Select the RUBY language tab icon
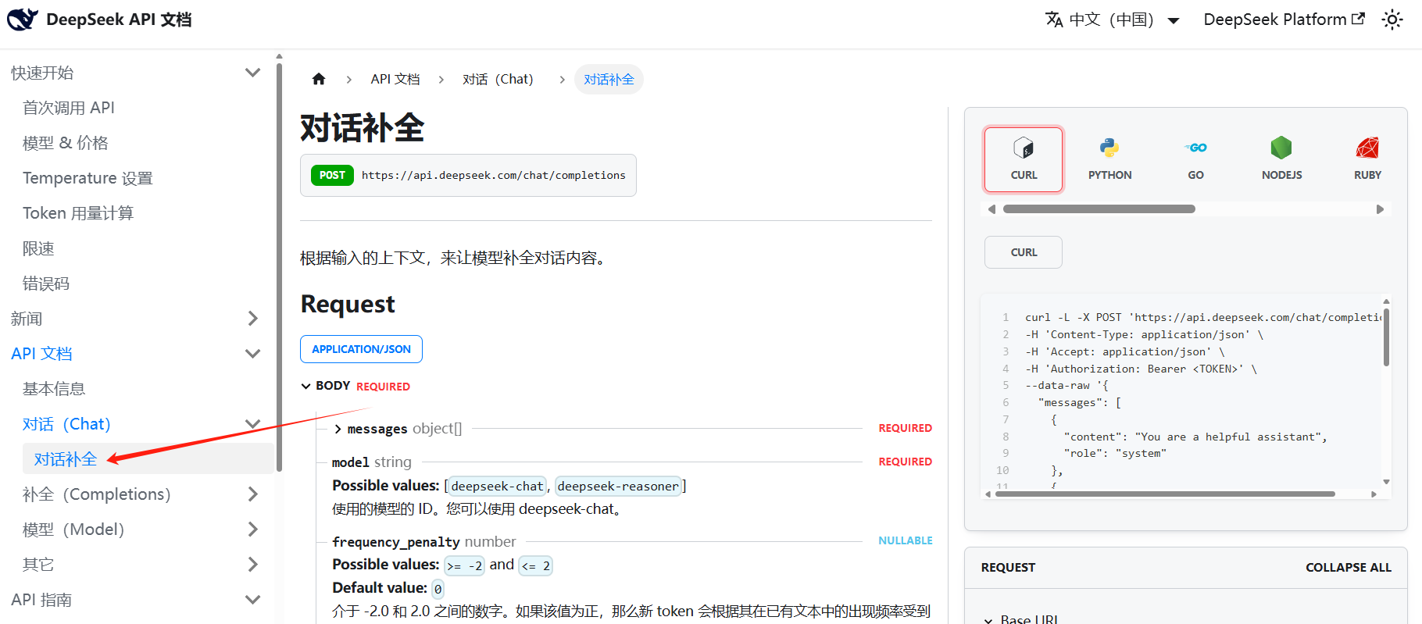The image size is (1422, 624). pyautogui.click(x=1367, y=159)
